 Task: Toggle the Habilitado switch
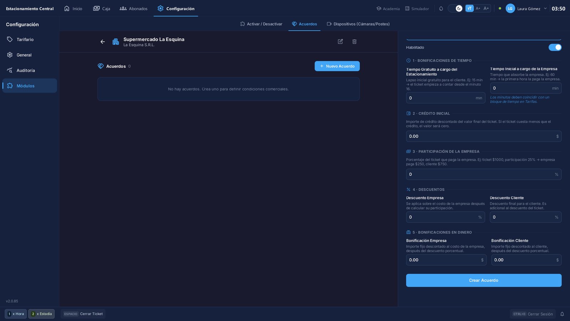point(555,47)
